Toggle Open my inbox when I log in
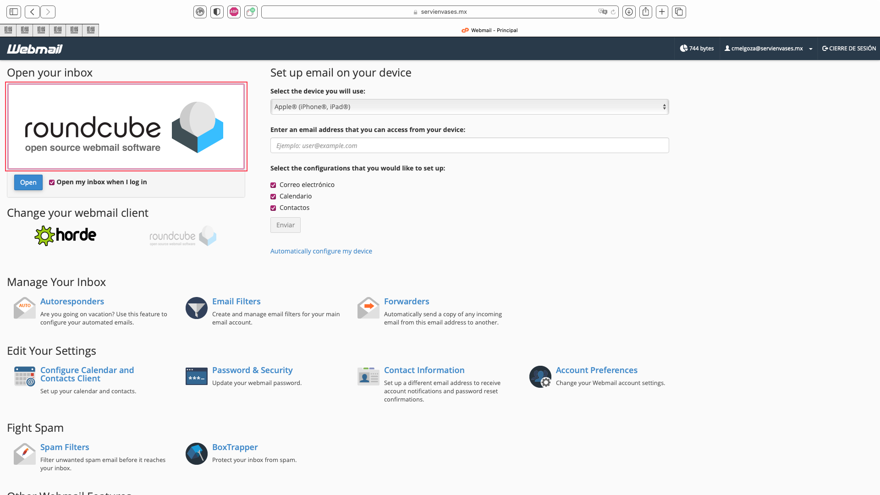This screenshot has height=495, width=880. coord(52,182)
